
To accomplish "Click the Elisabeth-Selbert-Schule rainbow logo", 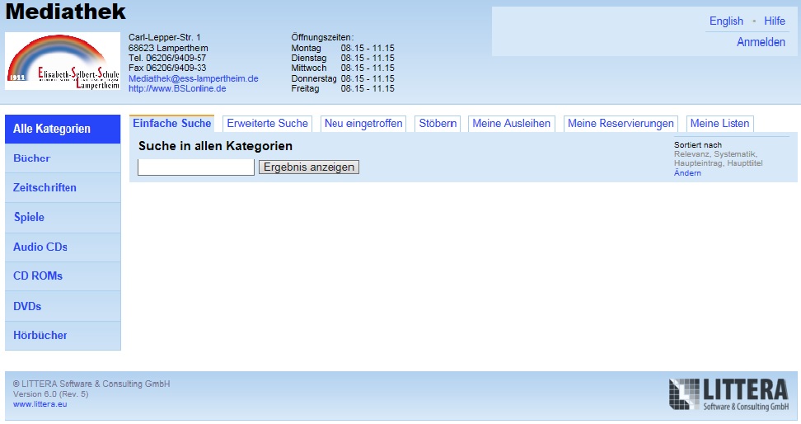I will pos(63,61).
